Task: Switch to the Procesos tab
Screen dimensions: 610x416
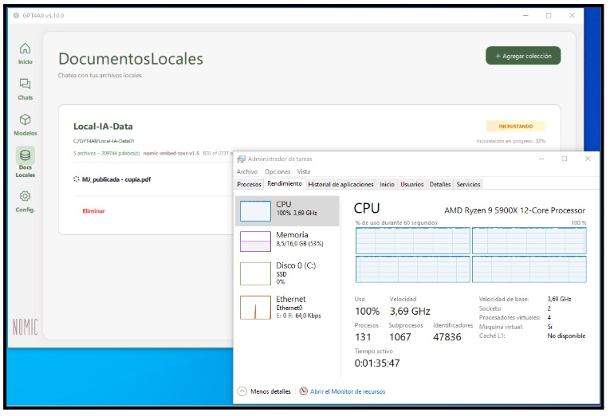Action: click(x=250, y=184)
